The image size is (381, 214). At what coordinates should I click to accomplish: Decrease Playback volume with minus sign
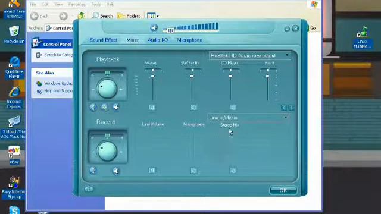[x=93, y=89]
